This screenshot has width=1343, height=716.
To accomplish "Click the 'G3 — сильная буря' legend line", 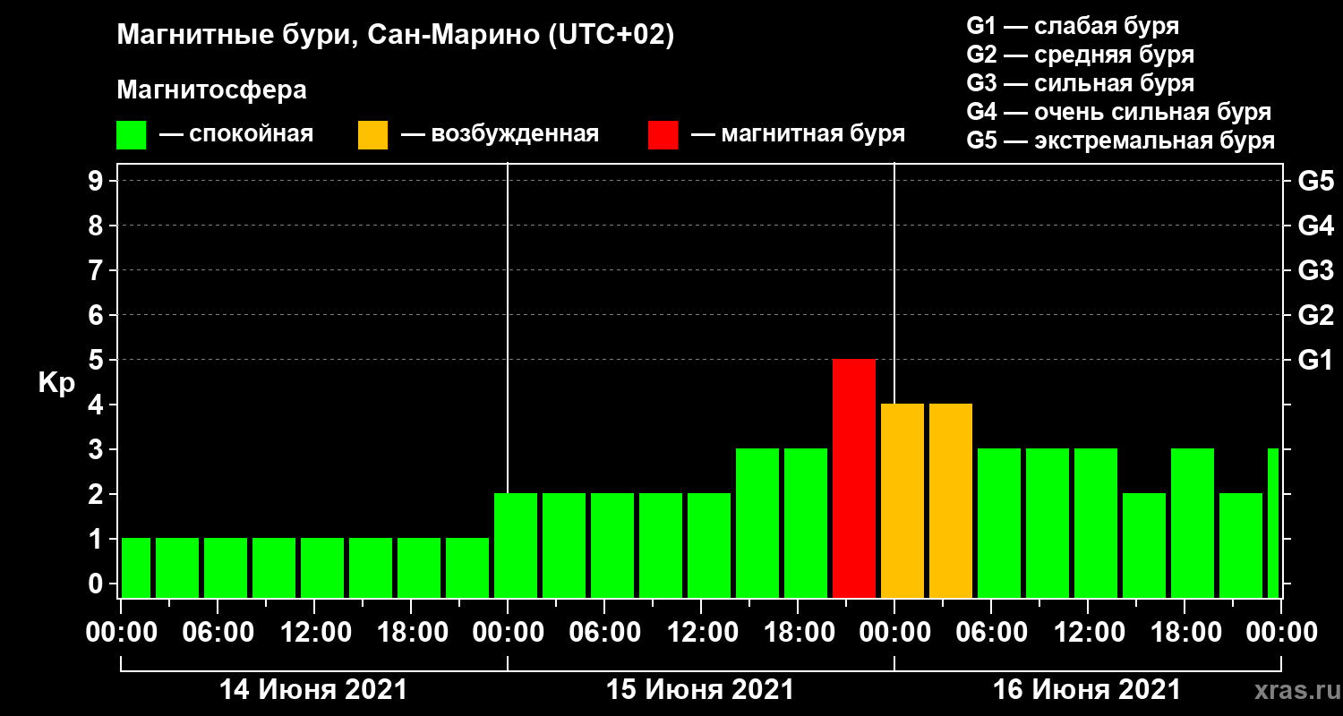I will tap(1080, 83).
